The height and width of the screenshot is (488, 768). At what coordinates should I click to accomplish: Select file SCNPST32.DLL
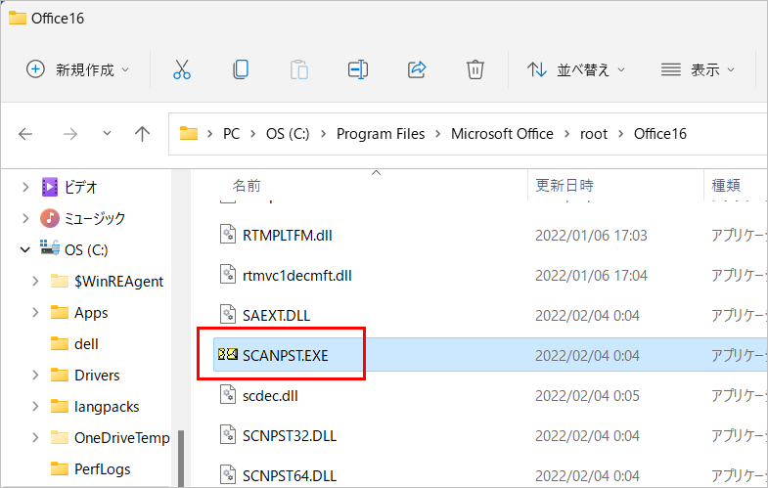[x=290, y=436]
